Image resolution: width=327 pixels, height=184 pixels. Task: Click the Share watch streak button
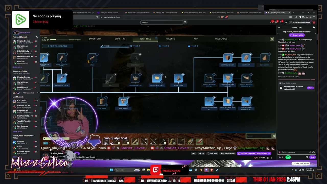coord(310,88)
